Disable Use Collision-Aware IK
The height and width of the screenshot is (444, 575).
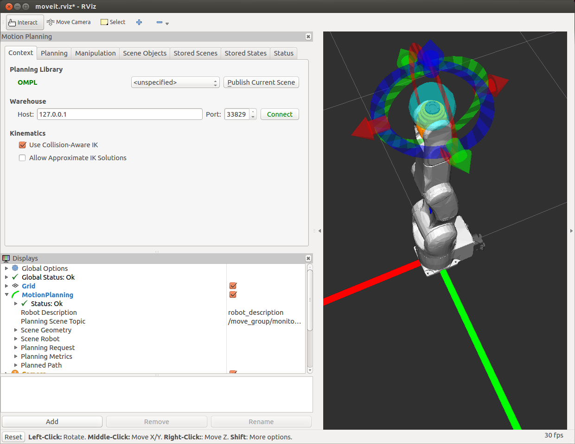(x=22, y=145)
